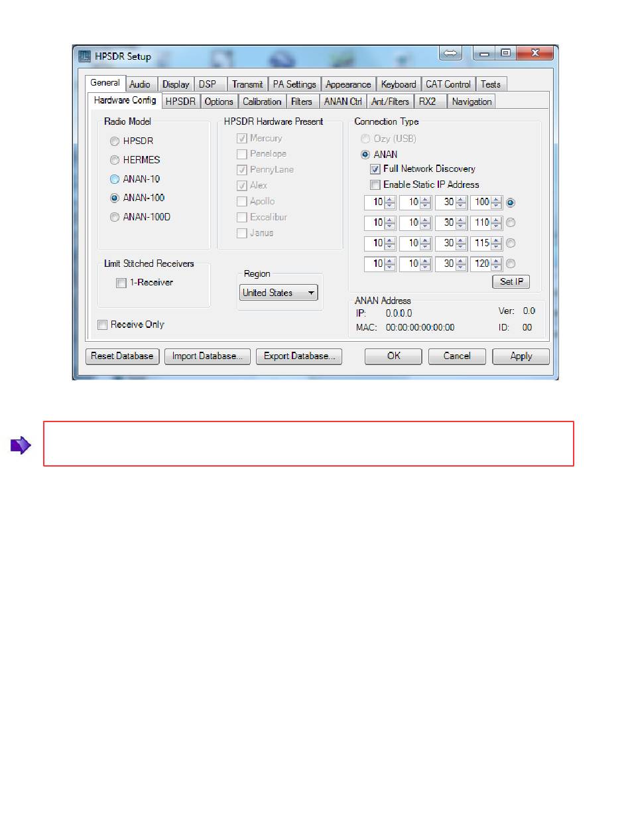Screen dimensions: 630x821
Task: Dismiss the dialog with Cancel
Action: [457, 356]
